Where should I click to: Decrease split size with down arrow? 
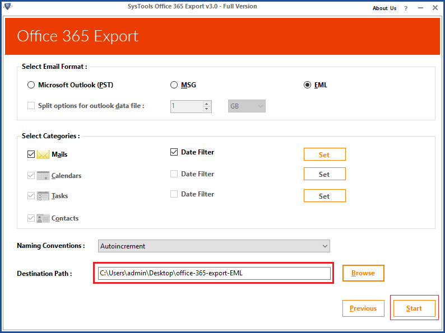pyautogui.click(x=207, y=109)
